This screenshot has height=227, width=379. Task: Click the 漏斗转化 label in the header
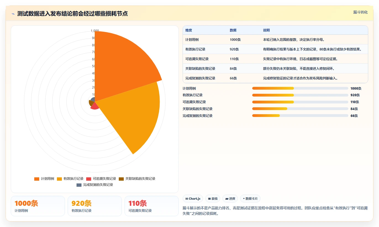coord(360,12)
